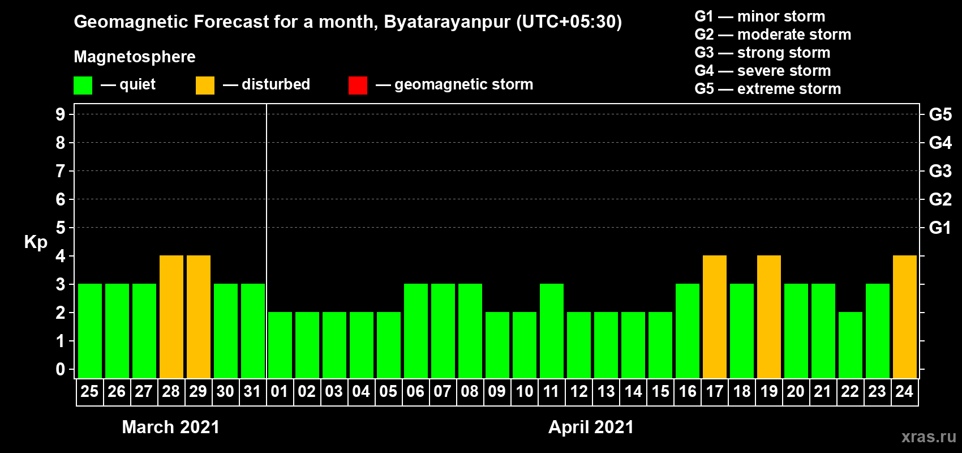962x453 pixels.
Task: Click the date cell labeled 30
Action: point(226,392)
